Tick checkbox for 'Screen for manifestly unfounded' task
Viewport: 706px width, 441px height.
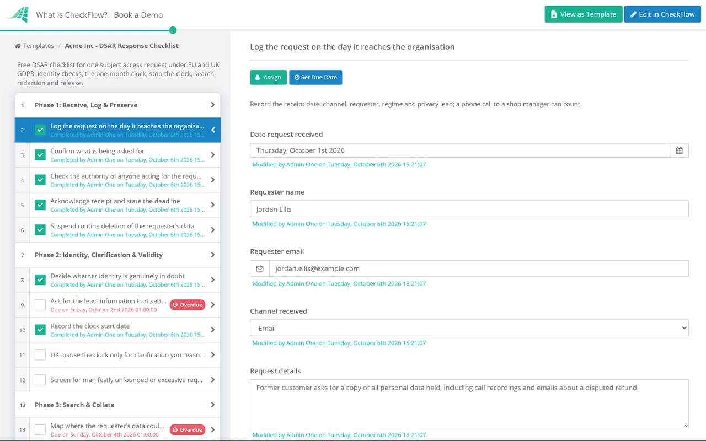point(40,380)
